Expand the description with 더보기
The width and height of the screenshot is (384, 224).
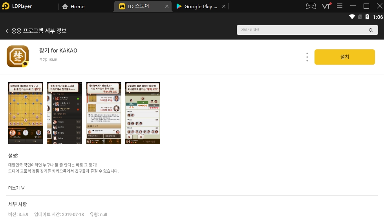pos(16,188)
